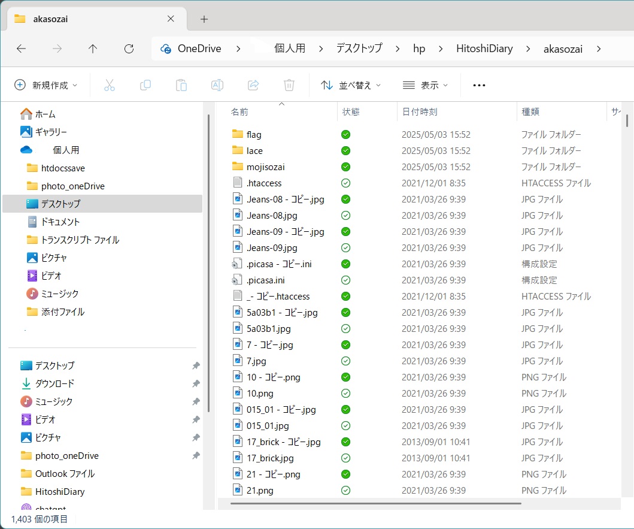Viewport: 634px width, 529px height.
Task: Click the Copy icon in toolbar
Action: 145,85
